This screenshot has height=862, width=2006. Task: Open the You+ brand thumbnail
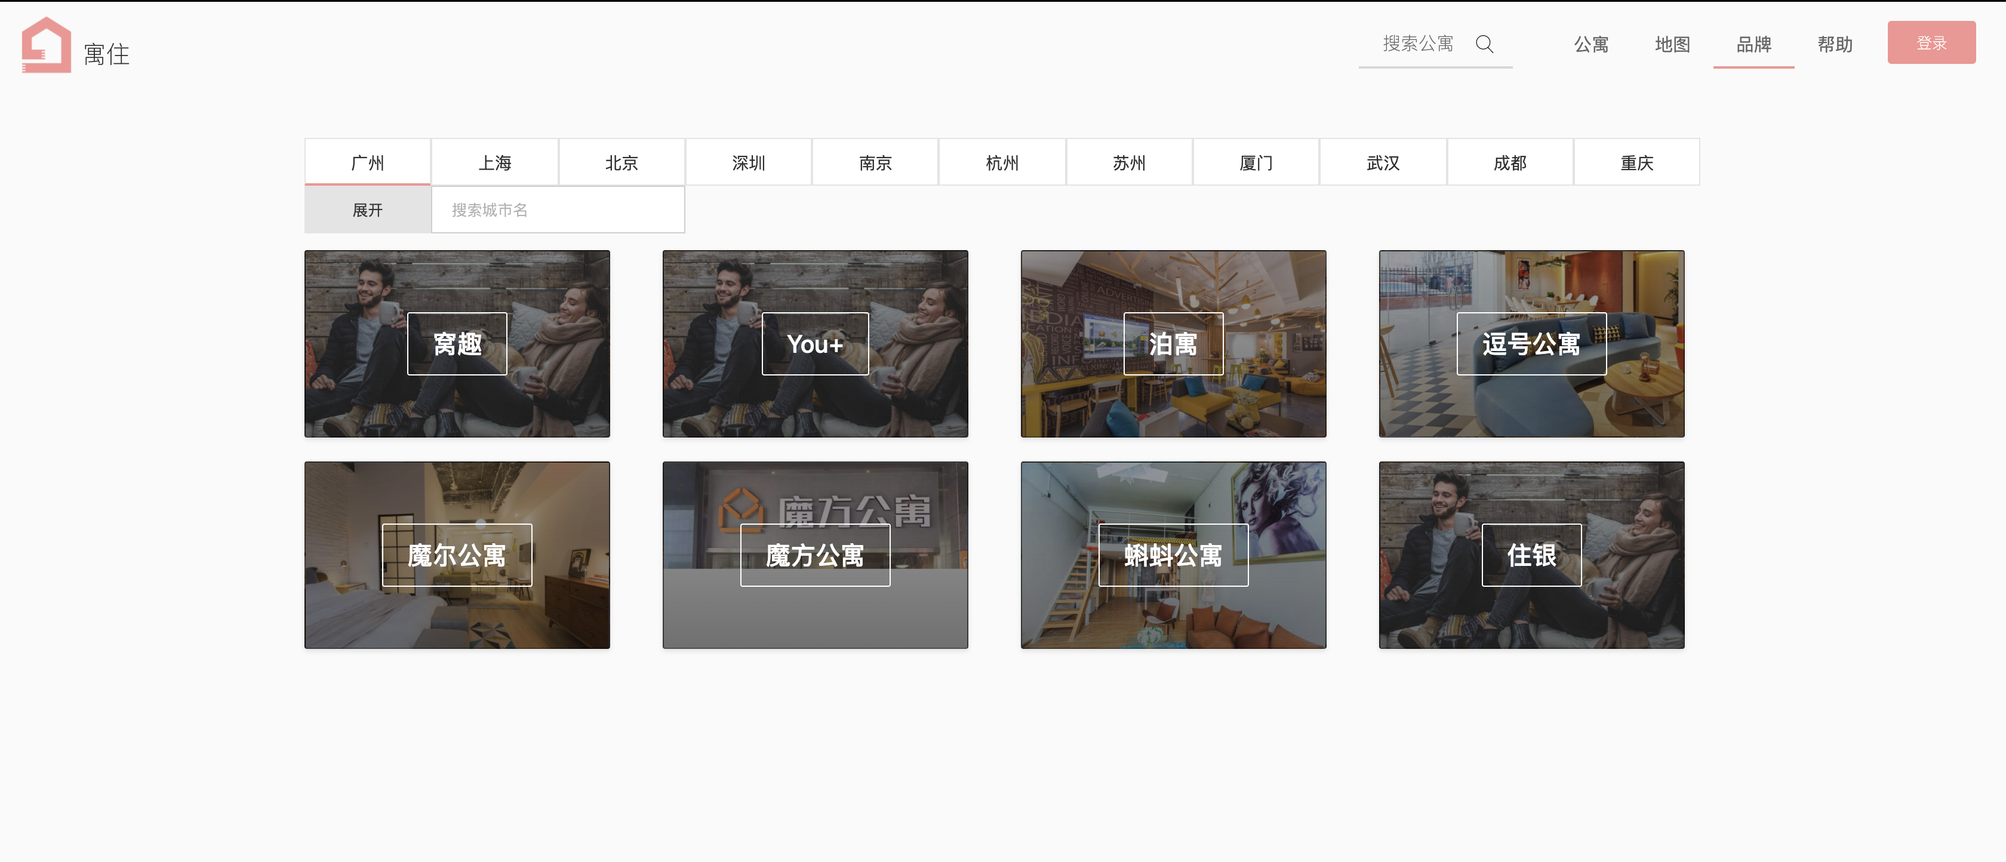click(814, 343)
